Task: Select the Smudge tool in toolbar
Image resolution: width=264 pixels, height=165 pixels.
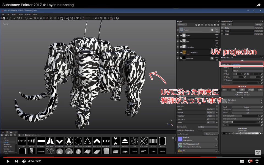Action: [26, 18]
